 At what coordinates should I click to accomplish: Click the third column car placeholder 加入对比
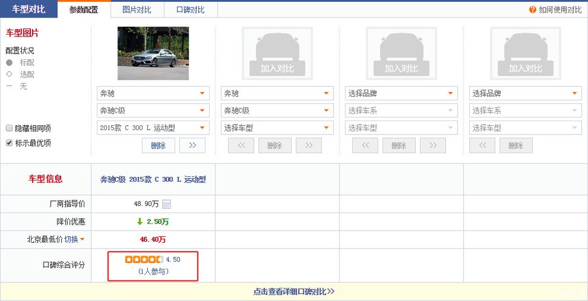click(x=401, y=53)
